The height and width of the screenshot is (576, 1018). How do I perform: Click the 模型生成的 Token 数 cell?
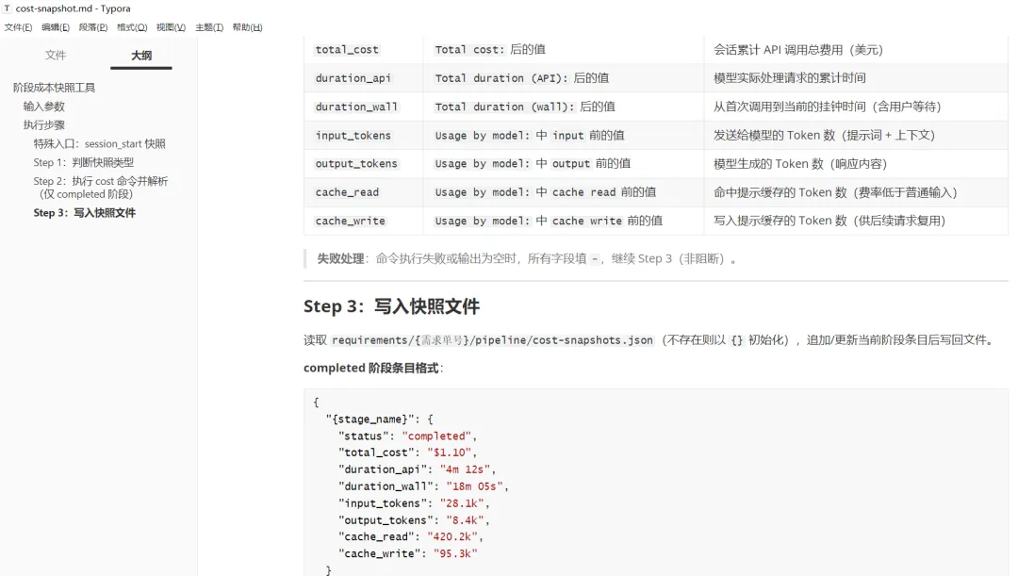coord(856,164)
